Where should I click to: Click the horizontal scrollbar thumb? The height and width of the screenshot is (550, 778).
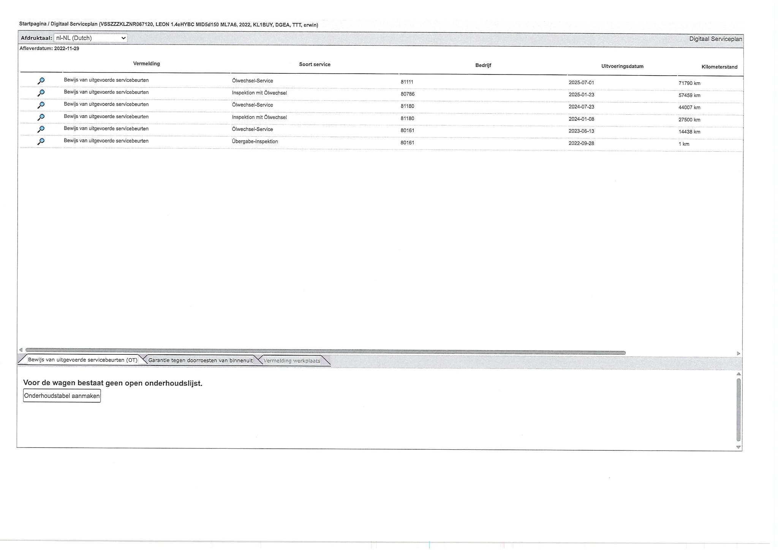[x=325, y=351]
